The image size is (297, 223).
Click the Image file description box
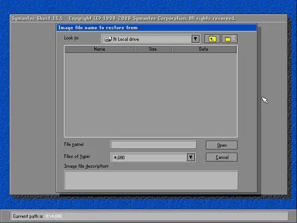tap(151, 180)
